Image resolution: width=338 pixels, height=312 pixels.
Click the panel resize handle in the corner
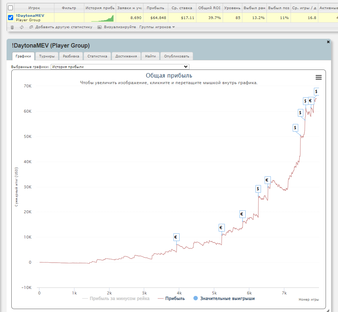coord(328,310)
